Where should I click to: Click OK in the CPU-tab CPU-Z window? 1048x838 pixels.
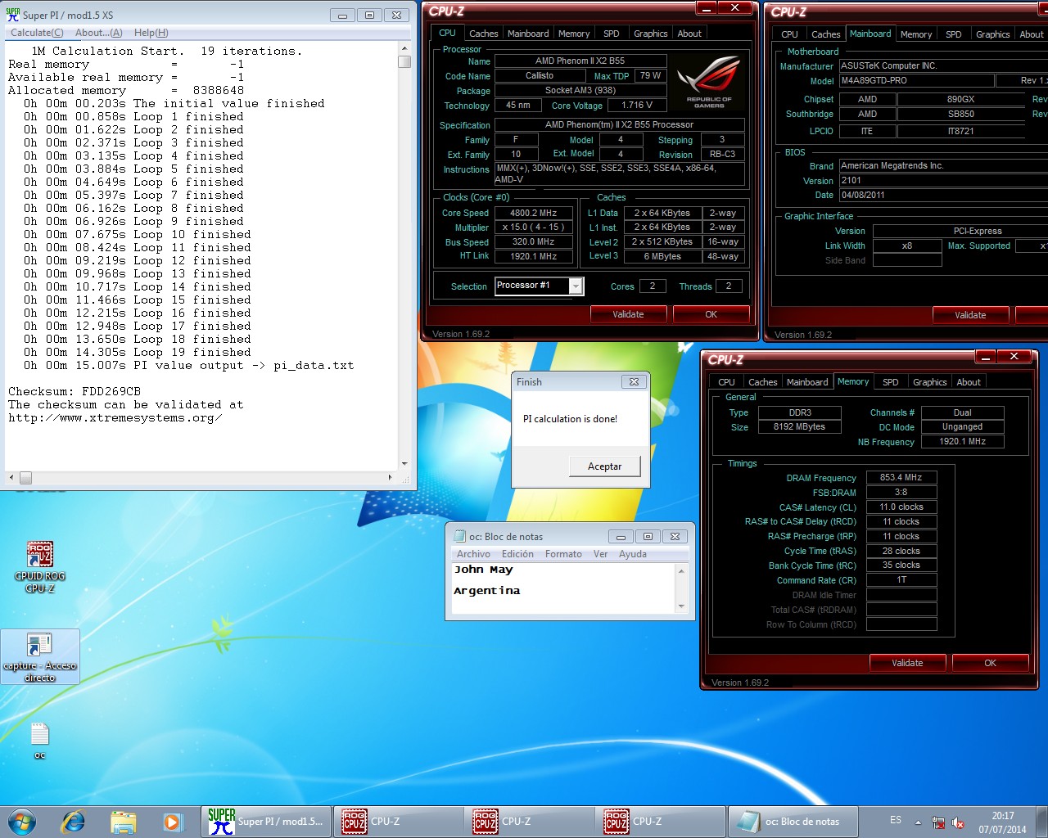pyautogui.click(x=711, y=314)
